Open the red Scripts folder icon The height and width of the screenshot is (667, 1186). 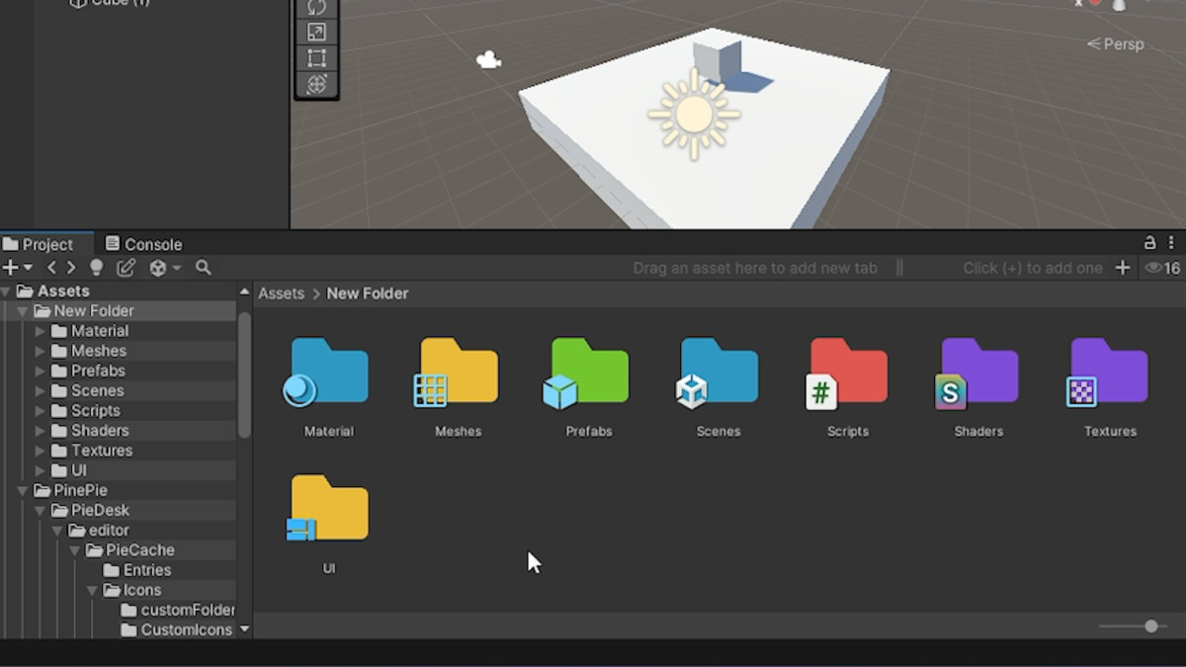(847, 373)
